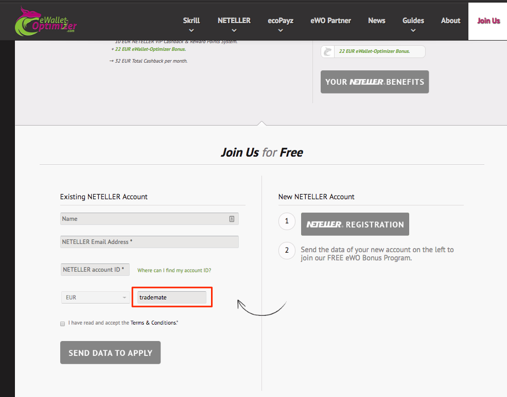Click the NETELLER Email Address field
The height and width of the screenshot is (397, 507).
149,242
